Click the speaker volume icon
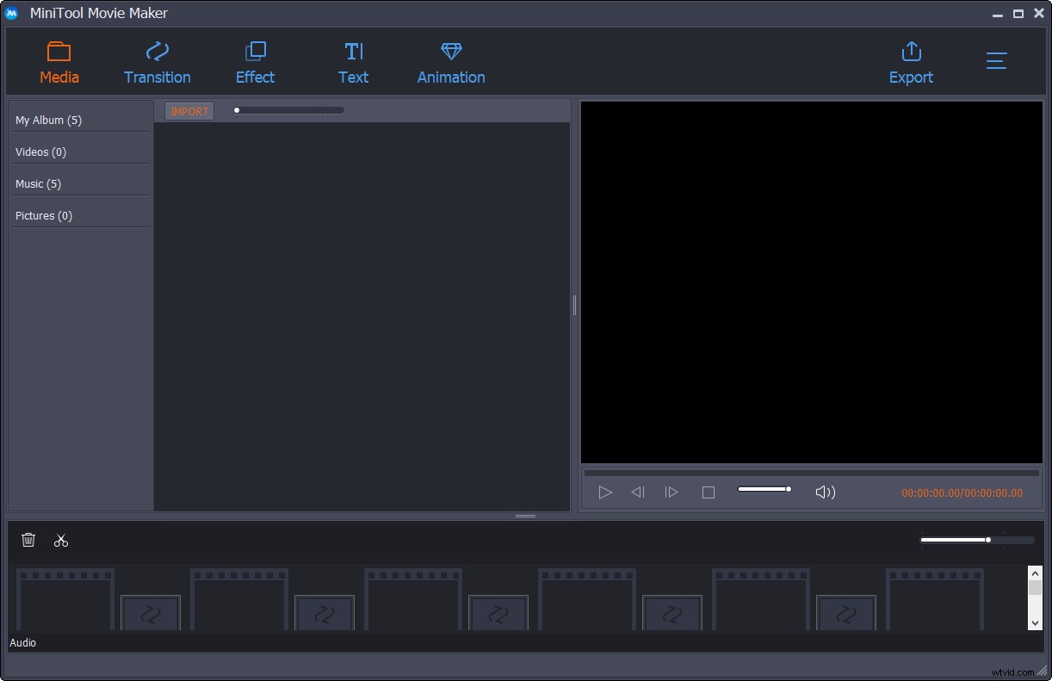1052x681 pixels. click(825, 492)
